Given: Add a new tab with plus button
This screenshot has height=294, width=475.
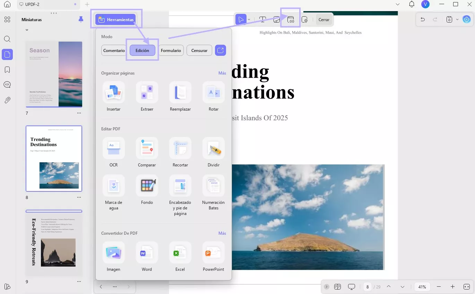Looking at the screenshot, I should pos(87,4).
